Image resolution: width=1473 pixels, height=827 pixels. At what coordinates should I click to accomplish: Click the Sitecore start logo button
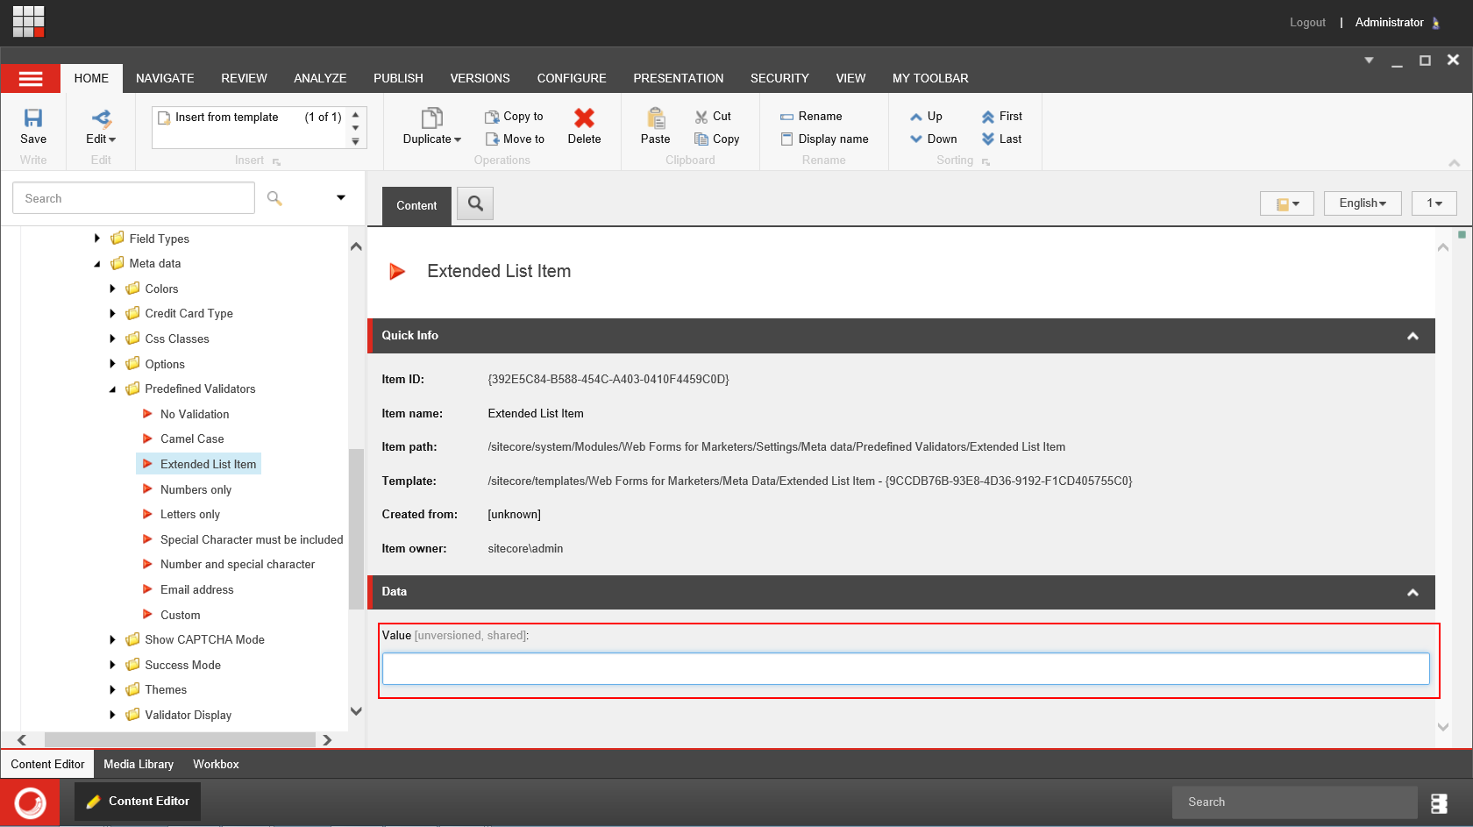point(30,802)
